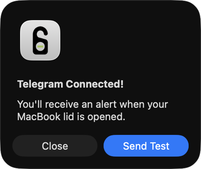This screenshot has height=169, width=201.
Task: Click the Telegram Connected! heading
Action: tap(70, 84)
